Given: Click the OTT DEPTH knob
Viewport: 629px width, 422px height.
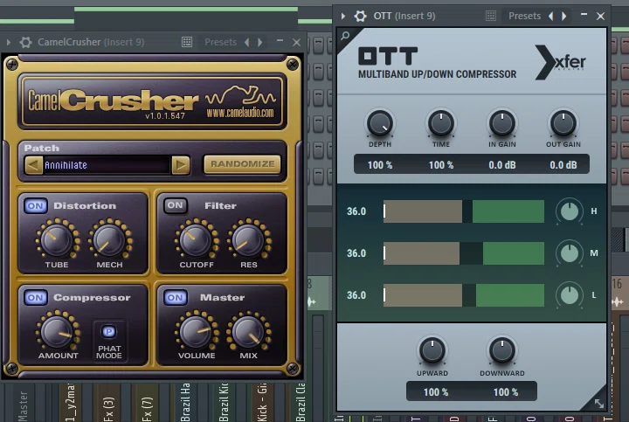Looking at the screenshot, I should [x=379, y=123].
